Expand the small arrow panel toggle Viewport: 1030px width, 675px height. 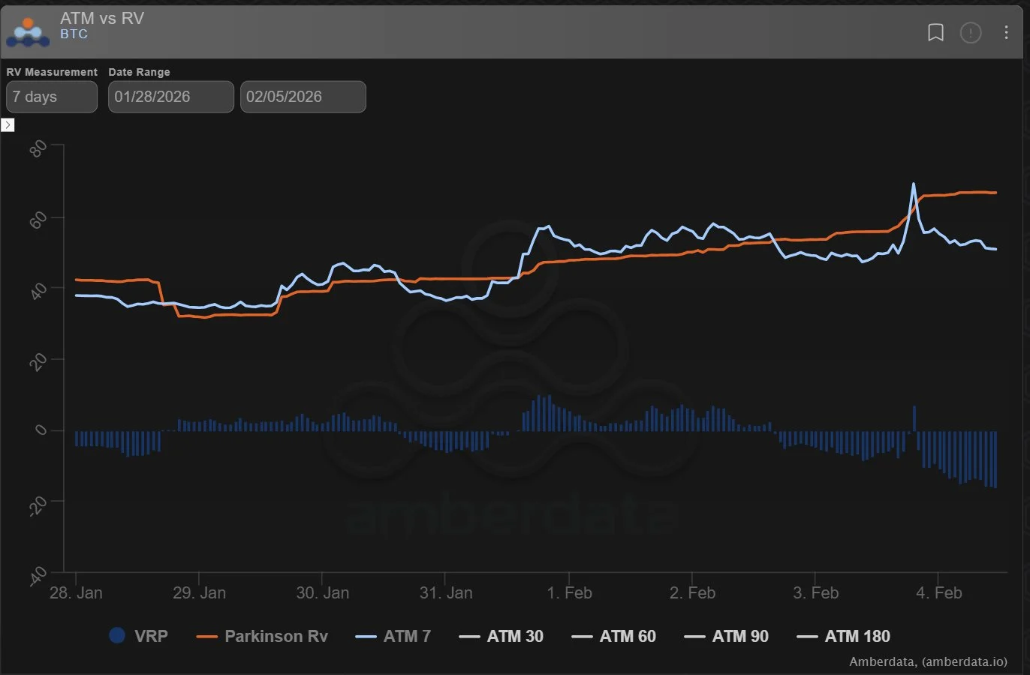click(x=8, y=124)
